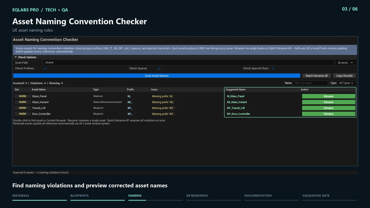Toggle the Check Spaces checkbox
This screenshot has width=370, height=208.
pos(159,68)
